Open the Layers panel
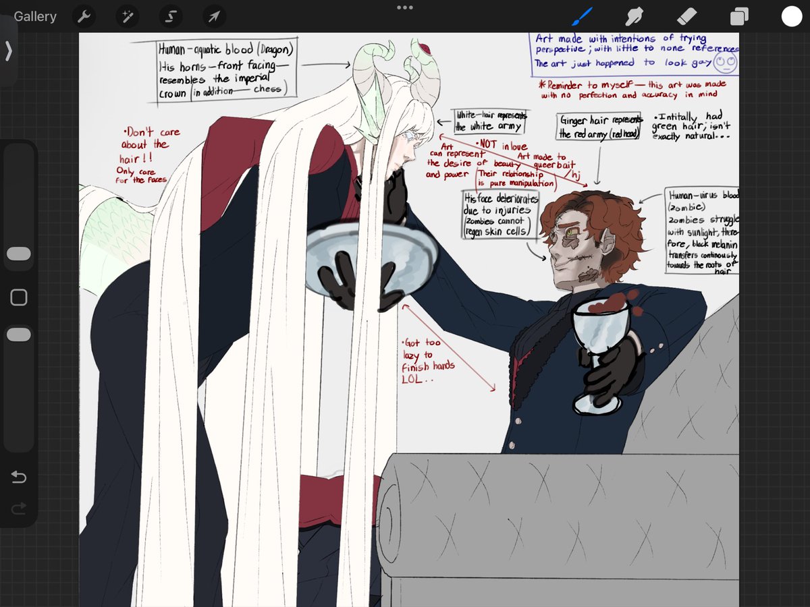810x607 pixels. point(738,16)
